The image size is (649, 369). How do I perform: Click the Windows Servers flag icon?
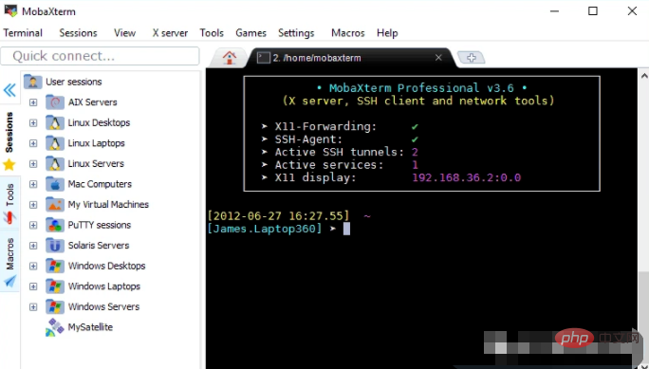[x=55, y=306]
